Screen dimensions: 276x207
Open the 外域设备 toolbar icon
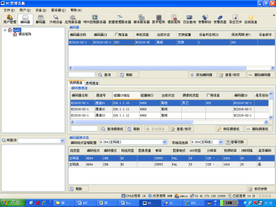point(56,19)
